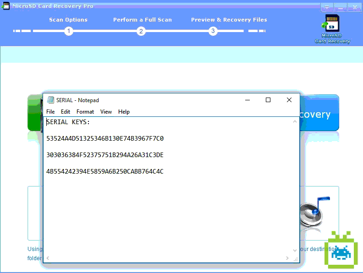Click the green pixel space invader icon
This screenshot has width=363, height=273.
tap(341, 250)
